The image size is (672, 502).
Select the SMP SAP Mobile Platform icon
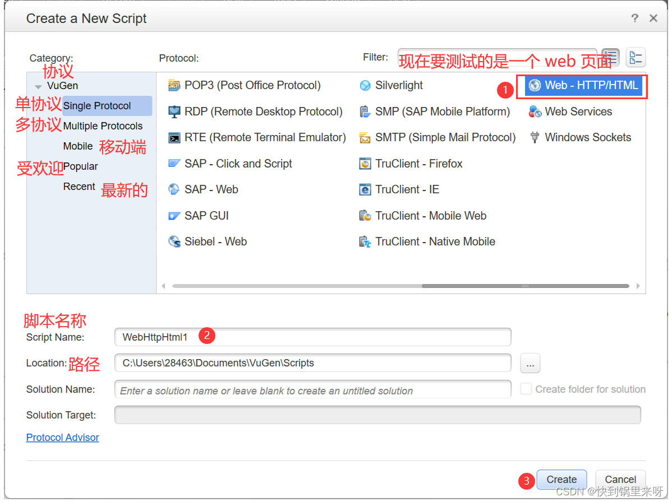(365, 111)
